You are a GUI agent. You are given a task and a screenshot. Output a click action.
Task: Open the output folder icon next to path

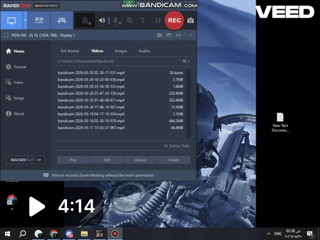[x=184, y=61]
